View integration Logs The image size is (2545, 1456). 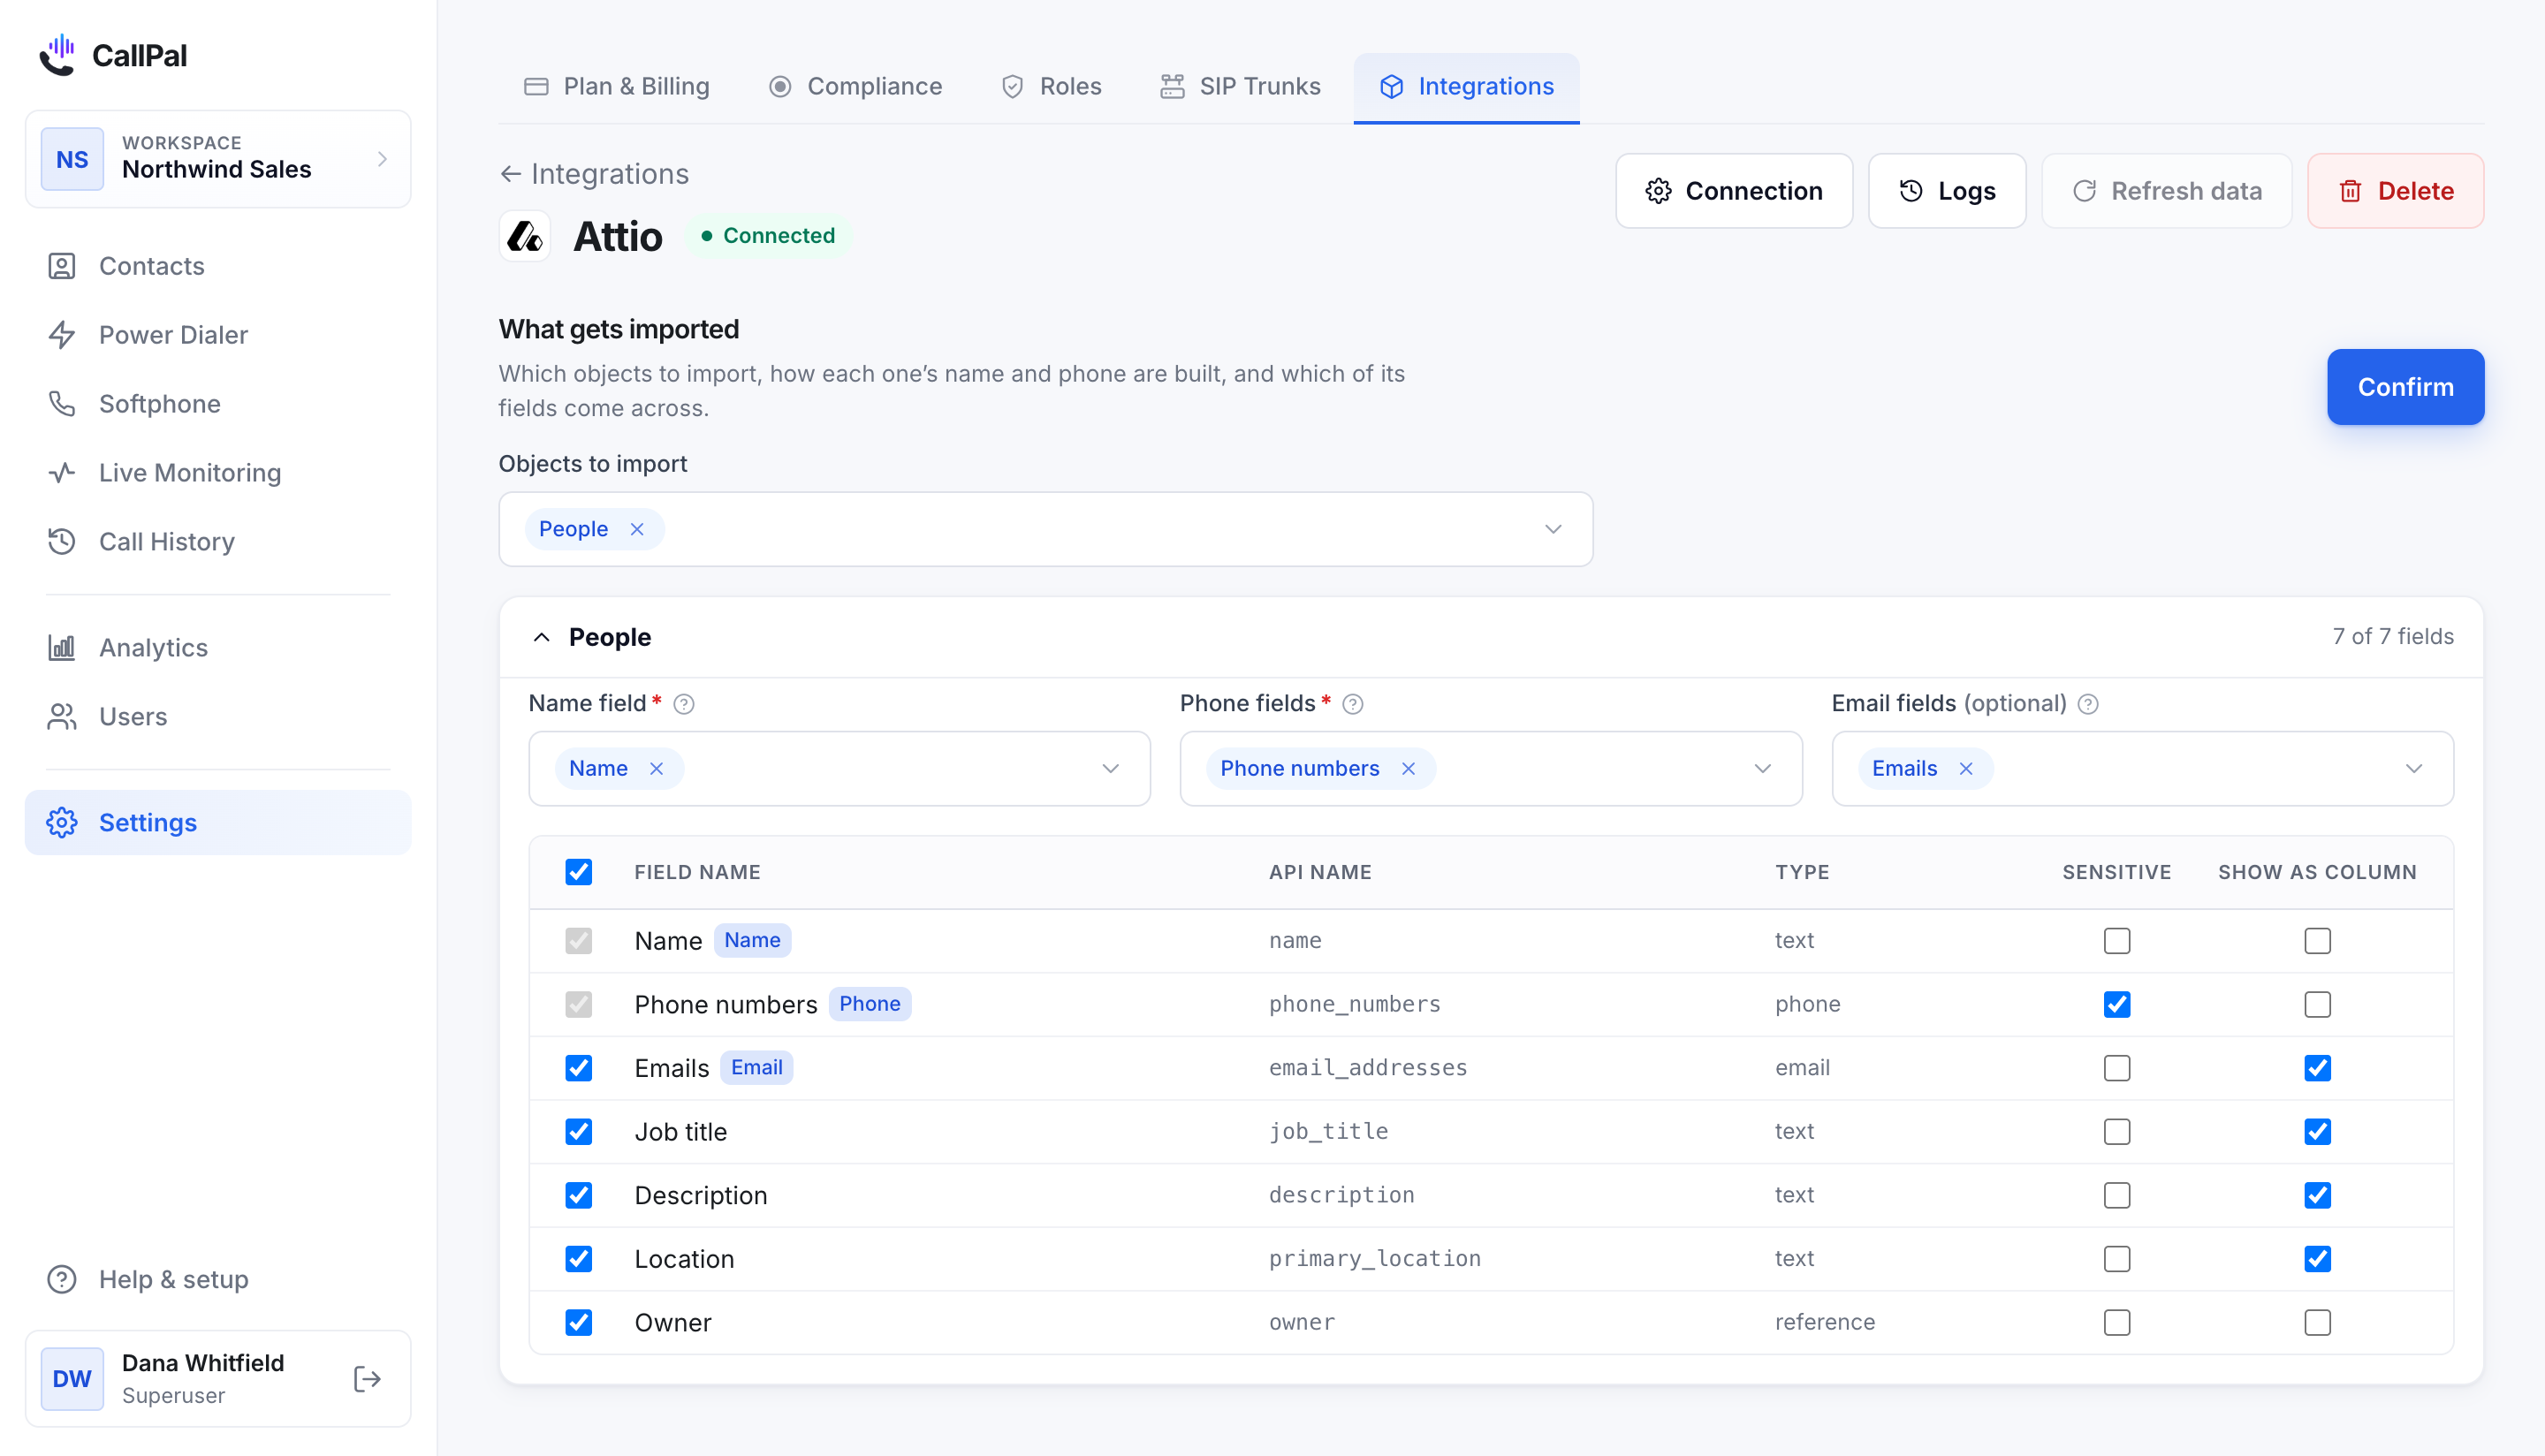point(1947,191)
